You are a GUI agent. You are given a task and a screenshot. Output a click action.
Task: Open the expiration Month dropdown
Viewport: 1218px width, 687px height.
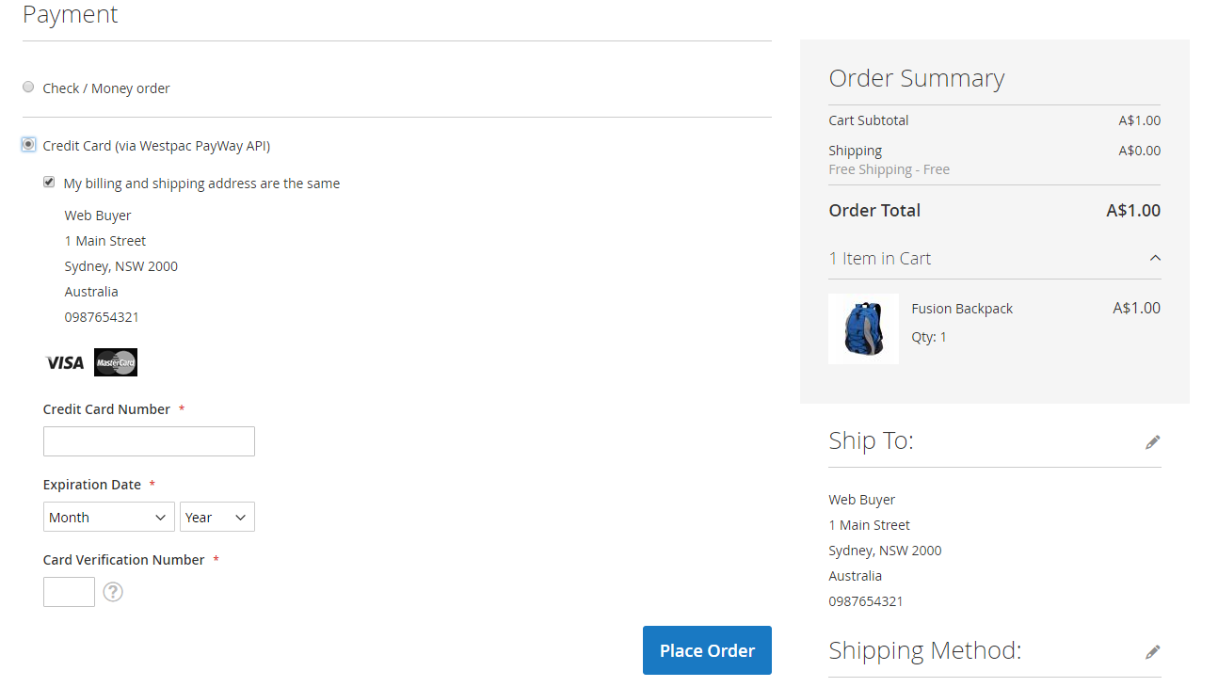pyautogui.click(x=108, y=517)
